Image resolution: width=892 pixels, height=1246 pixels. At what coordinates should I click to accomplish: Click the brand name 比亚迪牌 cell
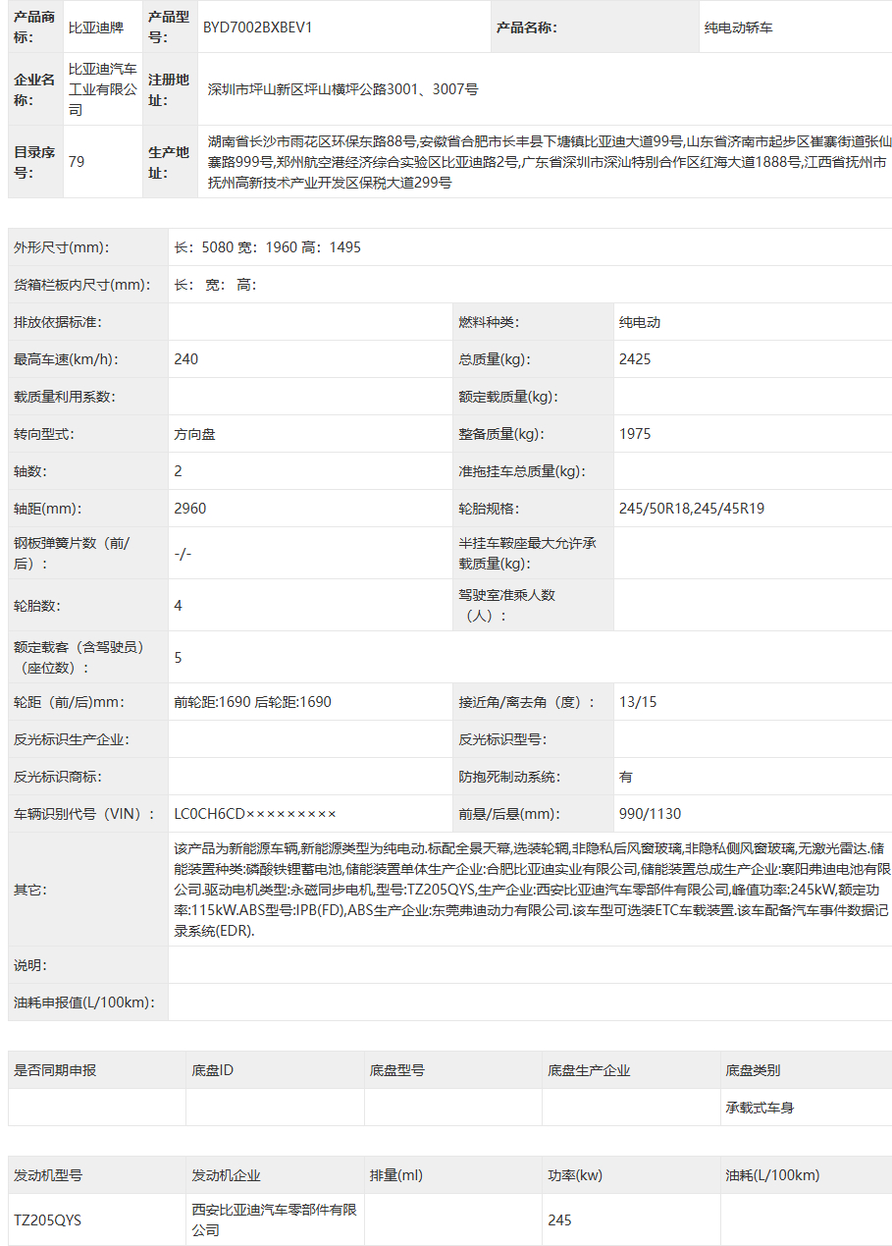(x=95, y=27)
